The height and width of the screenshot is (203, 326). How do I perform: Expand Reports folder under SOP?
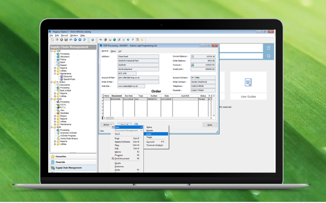click(55, 68)
